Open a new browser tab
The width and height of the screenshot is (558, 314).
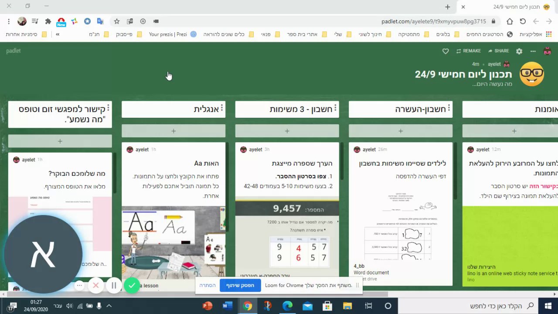[x=447, y=7]
